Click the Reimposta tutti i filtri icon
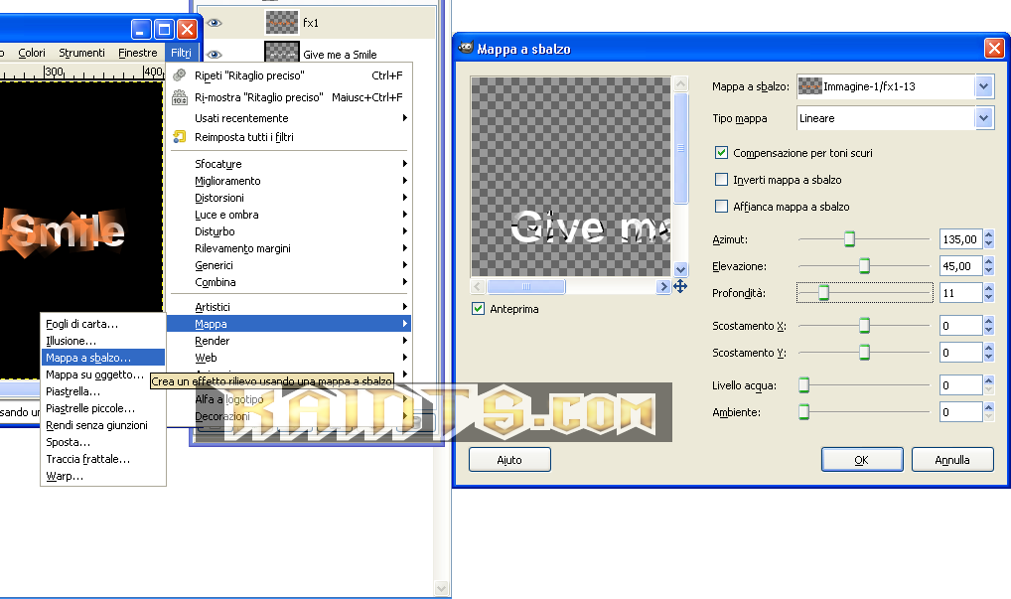The image size is (1011, 599). (x=180, y=137)
